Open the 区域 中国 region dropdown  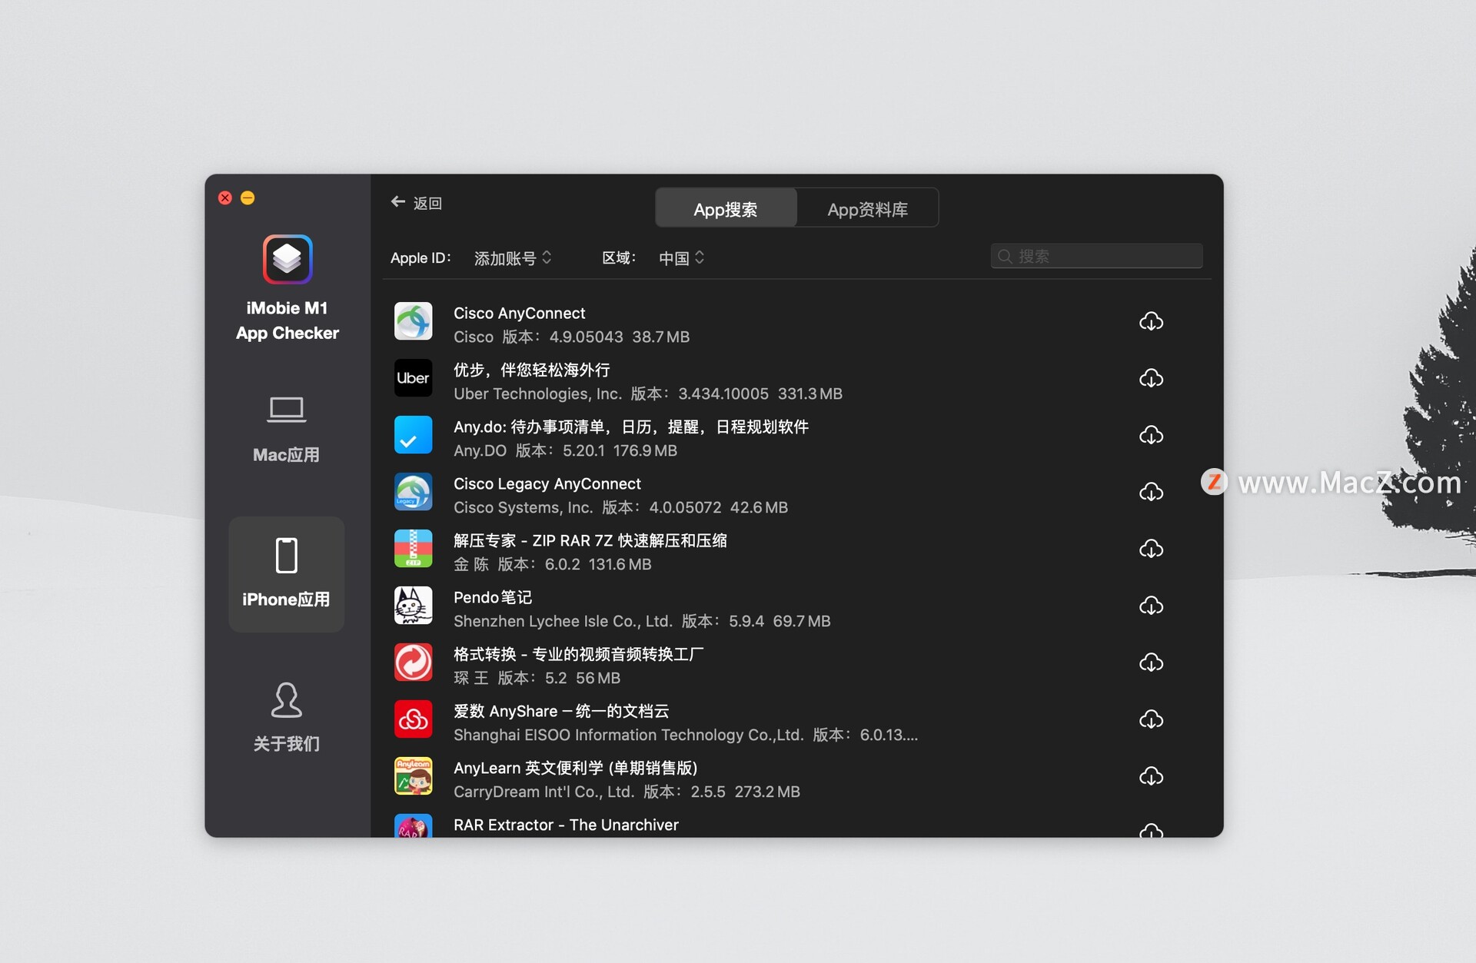tap(681, 258)
